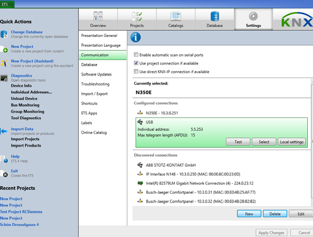Select the N350E - 10.3.0.251 configured connection

pyautogui.click(x=222, y=113)
